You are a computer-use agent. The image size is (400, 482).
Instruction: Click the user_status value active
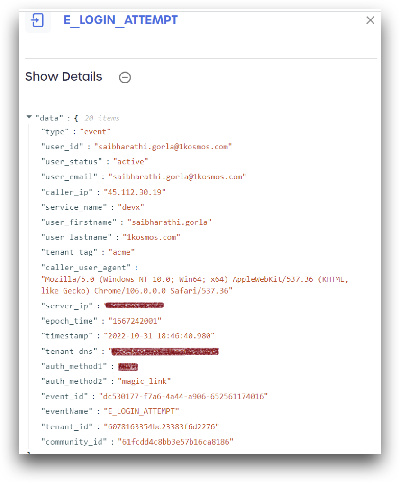[x=130, y=162]
